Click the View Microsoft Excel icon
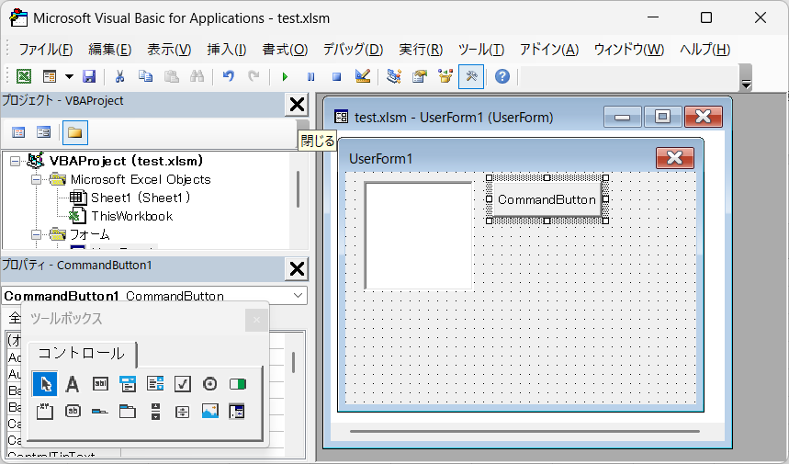This screenshot has height=464, width=789. (24, 76)
